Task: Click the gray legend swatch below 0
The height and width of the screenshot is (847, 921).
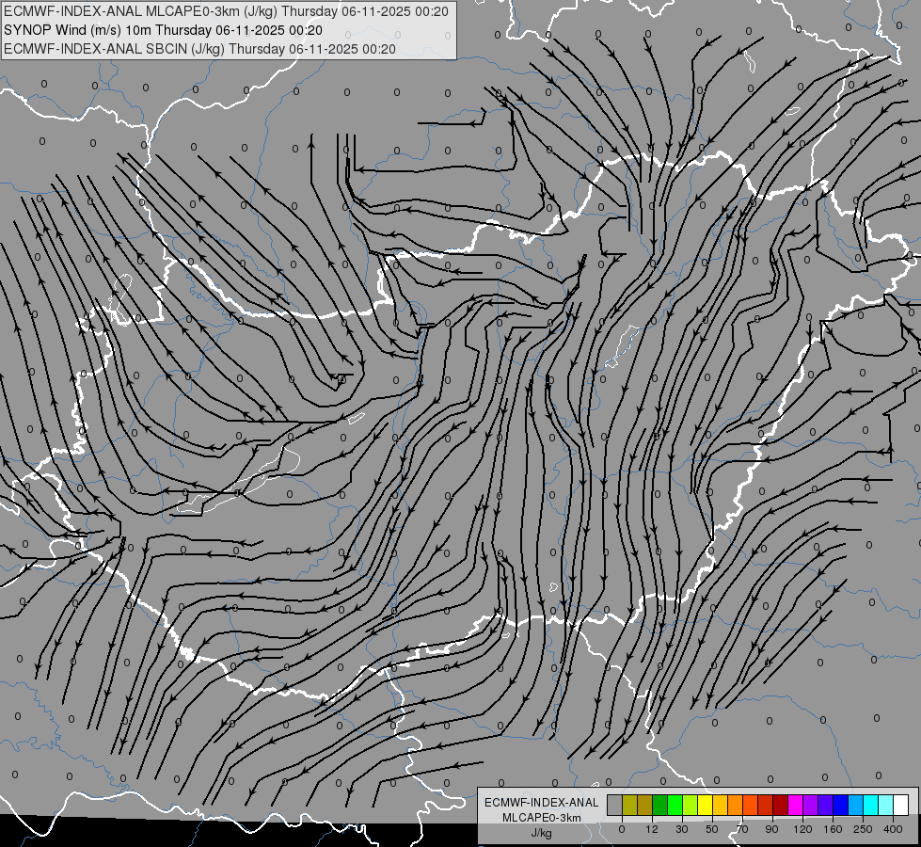Action: tap(615, 805)
